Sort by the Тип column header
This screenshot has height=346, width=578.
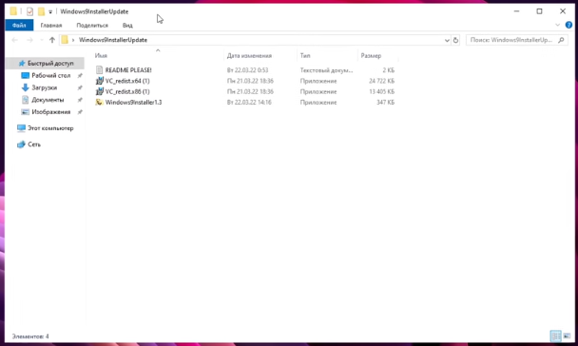point(305,56)
